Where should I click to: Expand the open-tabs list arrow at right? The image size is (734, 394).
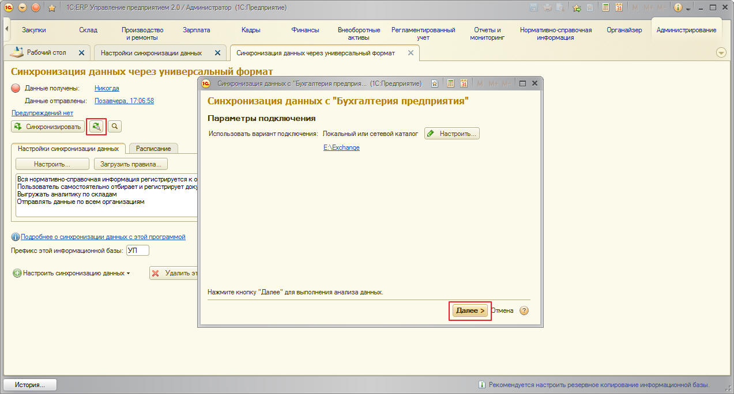click(x=721, y=52)
